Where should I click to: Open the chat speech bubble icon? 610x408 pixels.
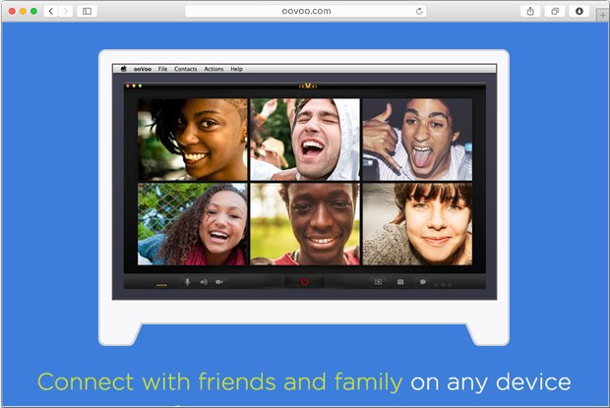click(x=422, y=282)
